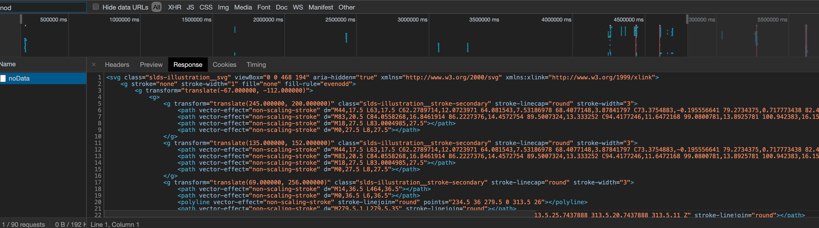
Task: Filter requests by JS
Action: (190, 7)
